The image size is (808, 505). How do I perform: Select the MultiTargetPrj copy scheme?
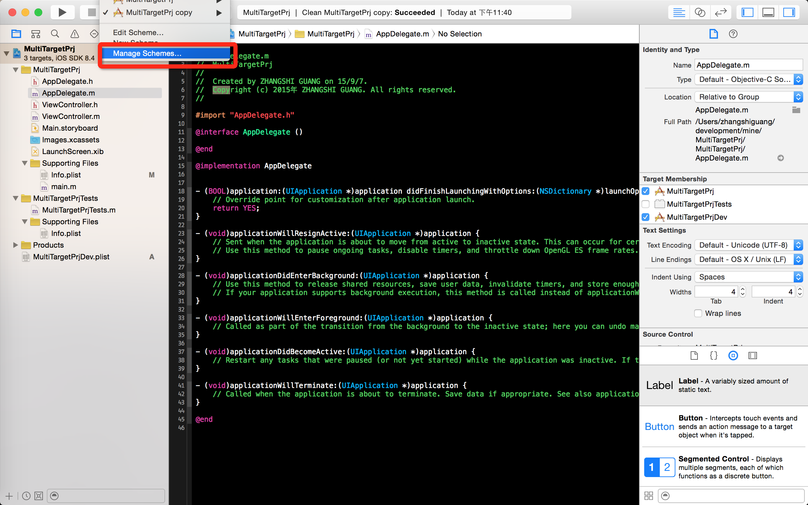(165, 12)
